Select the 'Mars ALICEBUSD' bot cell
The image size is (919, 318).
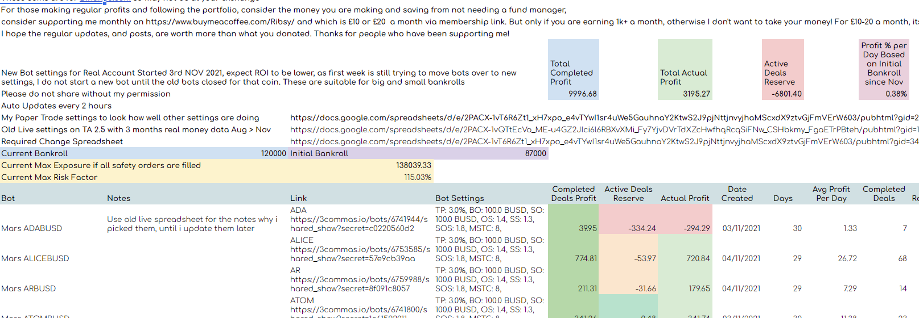coord(35,258)
